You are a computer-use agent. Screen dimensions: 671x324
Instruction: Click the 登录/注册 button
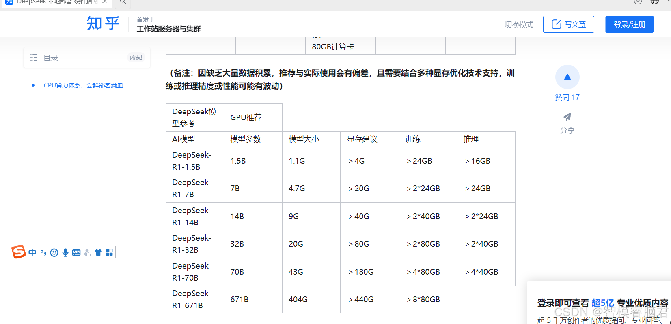pyautogui.click(x=629, y=24)
